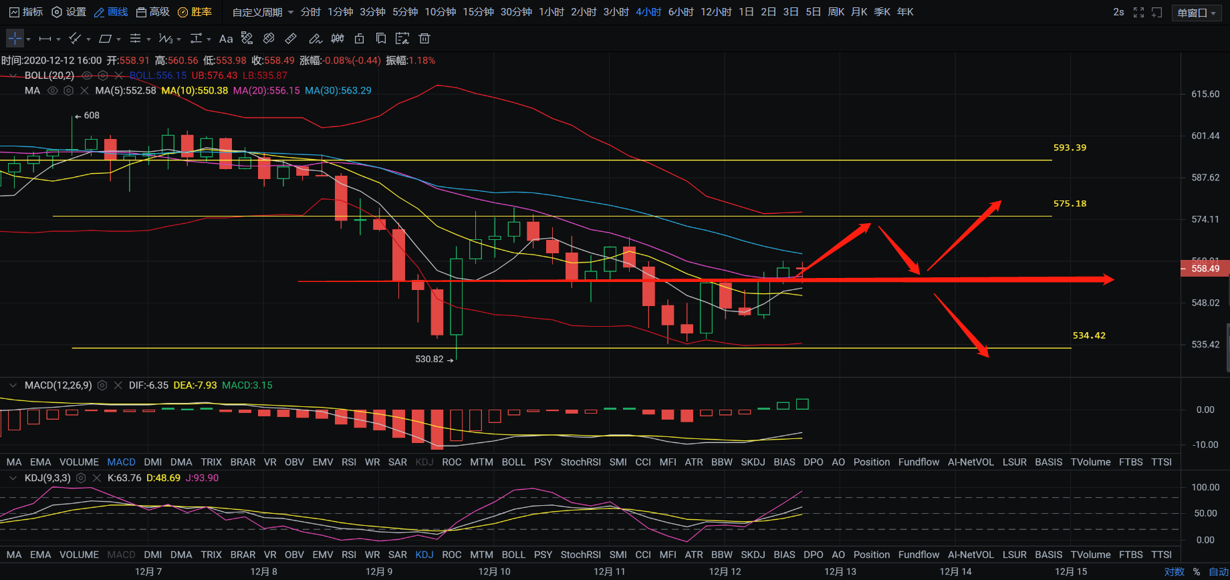The height and width of the screenshot is (580, 1230).
Task: Expand the 自定义周期 custom period dropdown
Action: 263,13
